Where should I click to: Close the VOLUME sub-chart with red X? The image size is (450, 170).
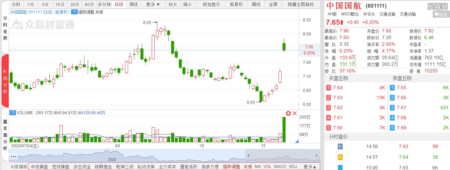295,114
